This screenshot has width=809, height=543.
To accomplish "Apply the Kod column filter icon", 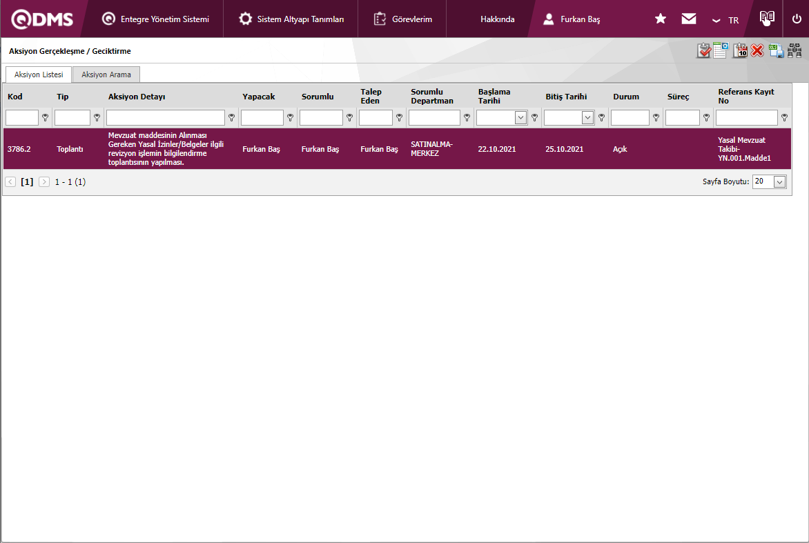I will tap(46, 117).
